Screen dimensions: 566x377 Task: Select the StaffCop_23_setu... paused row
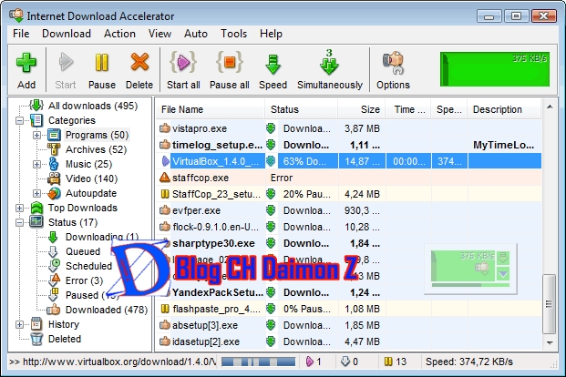(349, 194)
